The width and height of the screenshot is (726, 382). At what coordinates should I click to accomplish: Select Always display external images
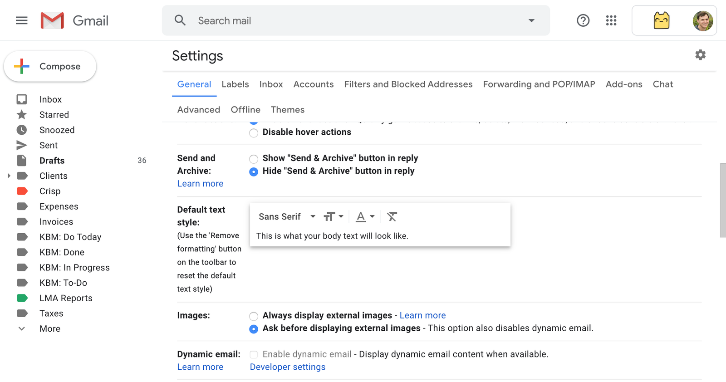(254, 316)
